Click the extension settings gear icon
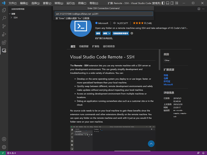 [132, 33]
